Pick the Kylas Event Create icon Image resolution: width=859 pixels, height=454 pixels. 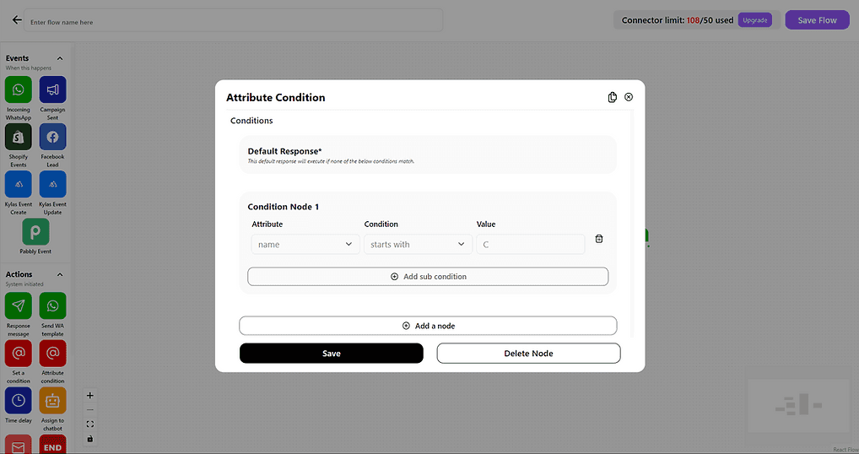(18, 185)
